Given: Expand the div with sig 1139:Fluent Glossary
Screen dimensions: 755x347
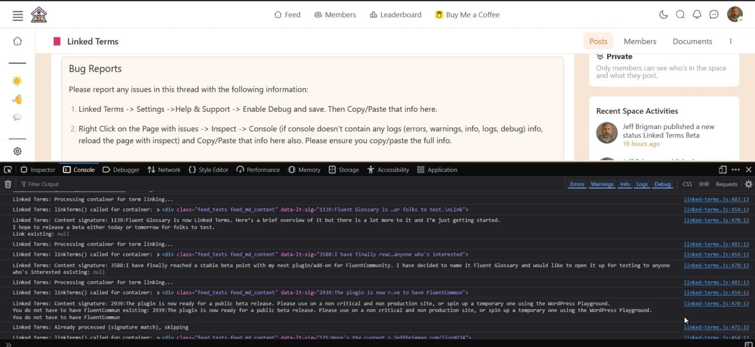Looking at the screenshot, I should pos(159,209).
